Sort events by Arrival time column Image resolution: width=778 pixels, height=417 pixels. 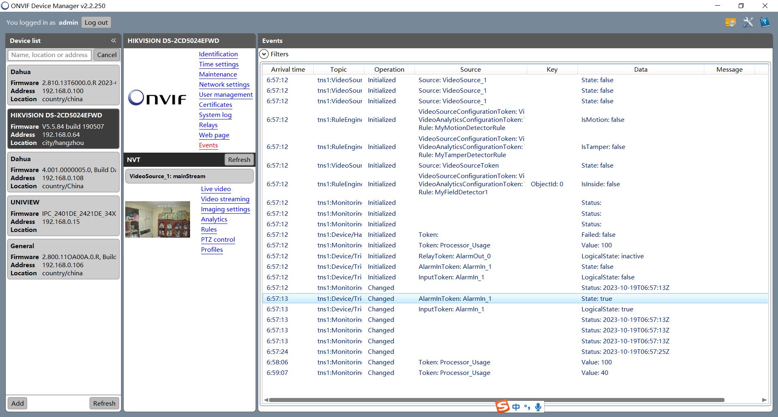(288, 69)
